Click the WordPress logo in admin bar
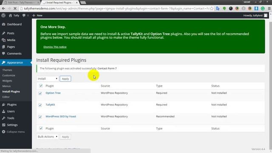 tap(3, 15)
